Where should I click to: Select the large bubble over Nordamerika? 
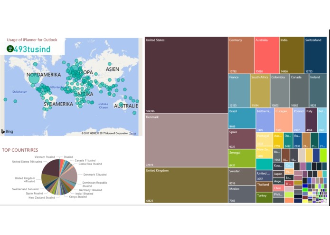point(34,78)
